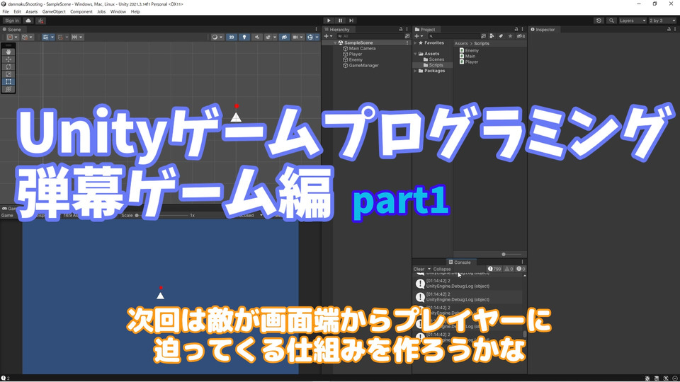Open the global search magnifier icon
This screenshot has width=680, height=382.
click(611, 21)
